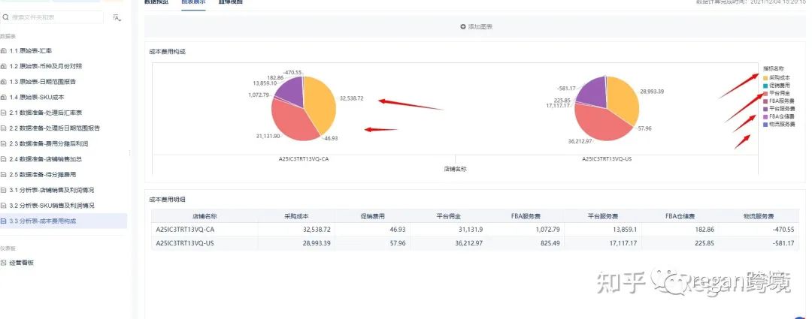Switch to the 数据预览 tab

156,2
